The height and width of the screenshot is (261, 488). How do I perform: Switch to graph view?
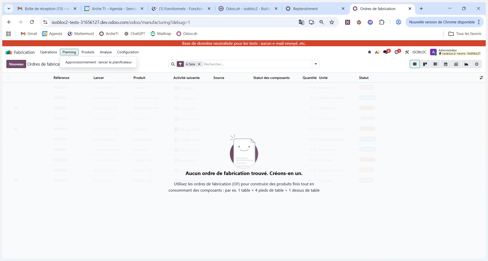466,64
